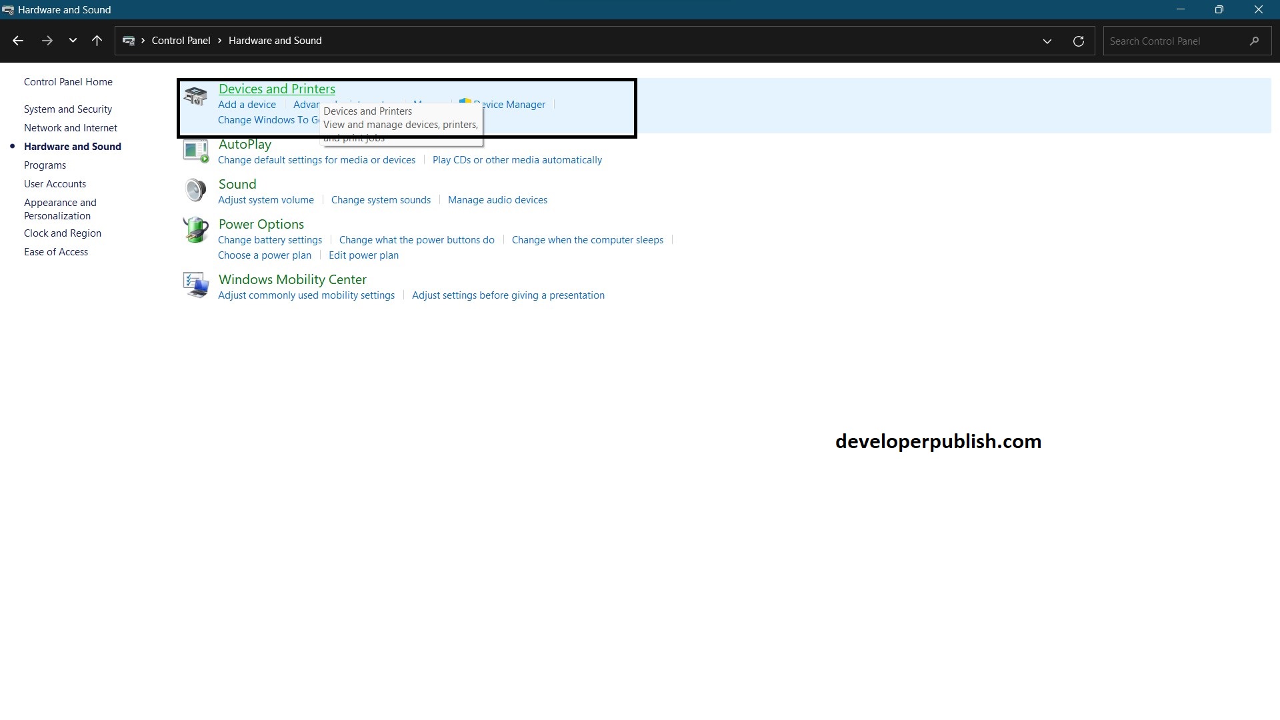Go back using the back arrow
This screenshot has width=1280, height=720.
[18, 41]
